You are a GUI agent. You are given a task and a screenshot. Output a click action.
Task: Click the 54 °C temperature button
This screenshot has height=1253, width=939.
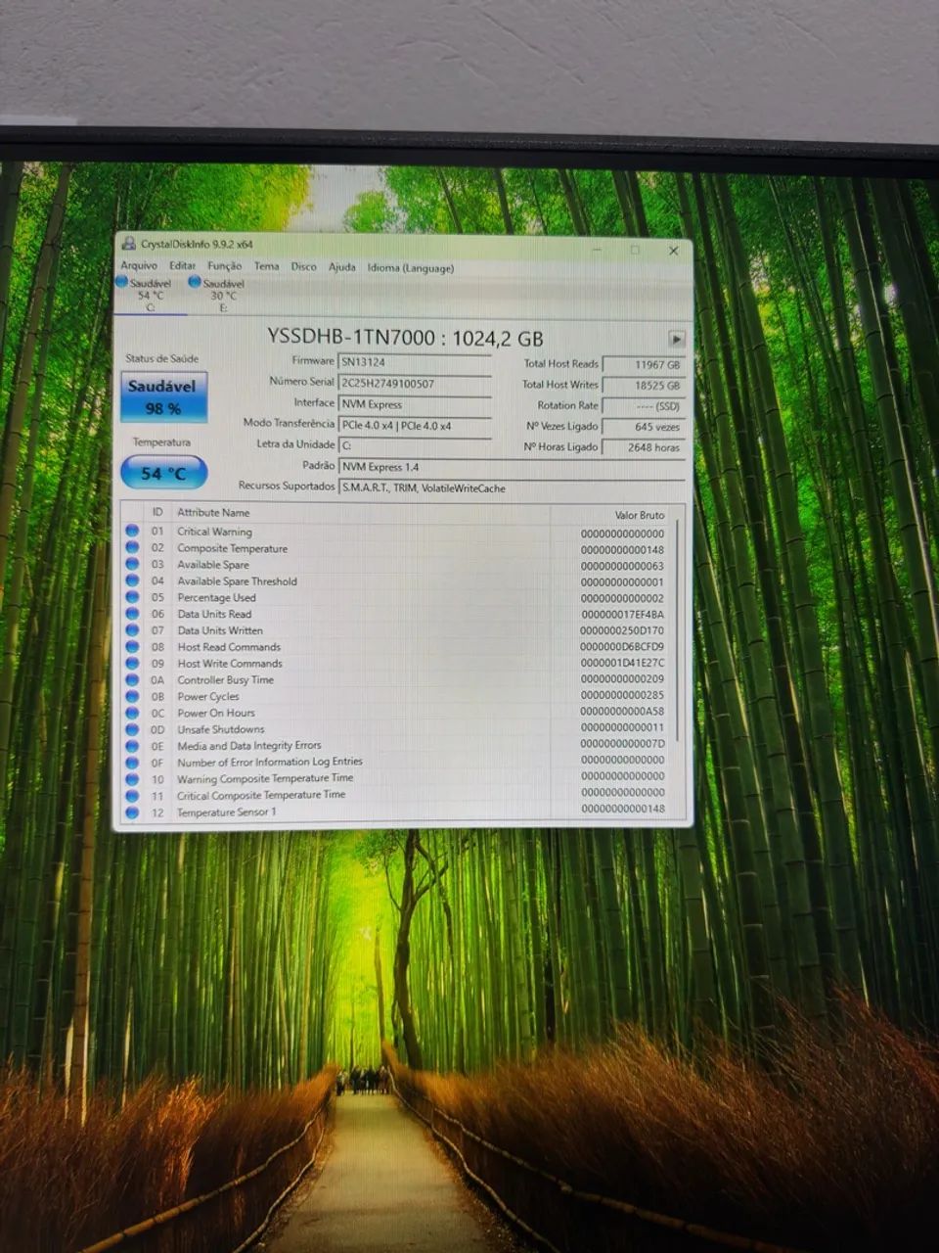coord(163,474)
